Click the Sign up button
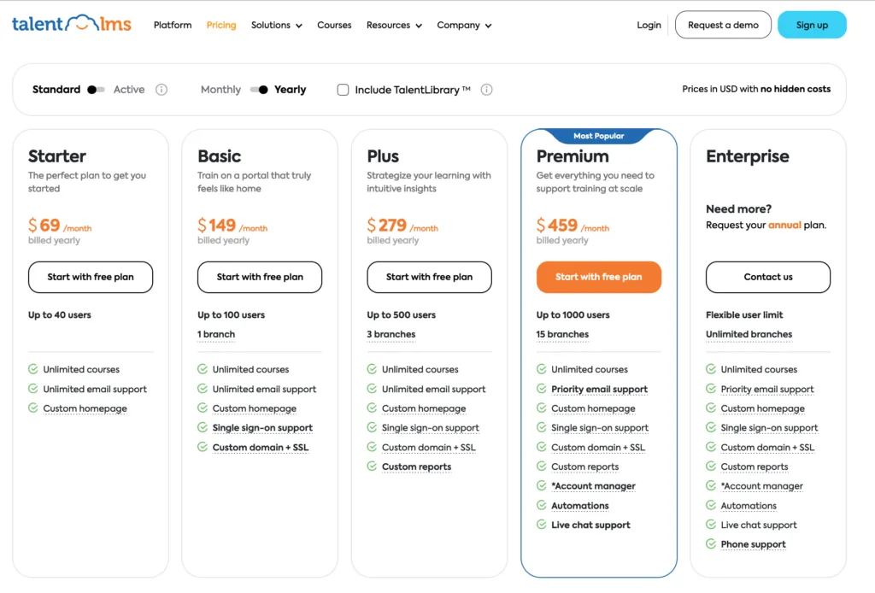This screenshot has width=875, height=593. [x=812, y=25]
